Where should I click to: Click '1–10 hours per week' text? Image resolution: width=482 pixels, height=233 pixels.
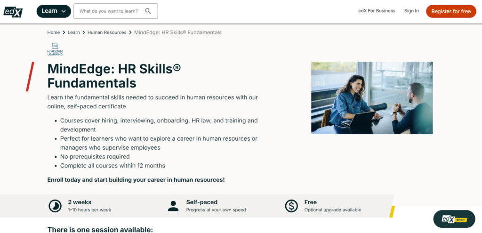89,210
